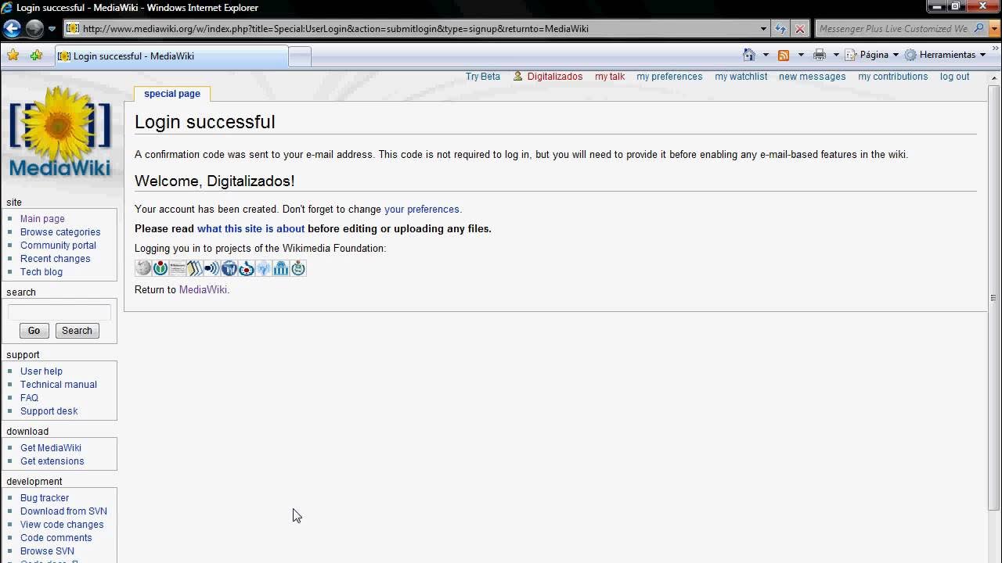Click into the wiki sidebar search field
The image size is (1002, 563).
tap(59, 312)
